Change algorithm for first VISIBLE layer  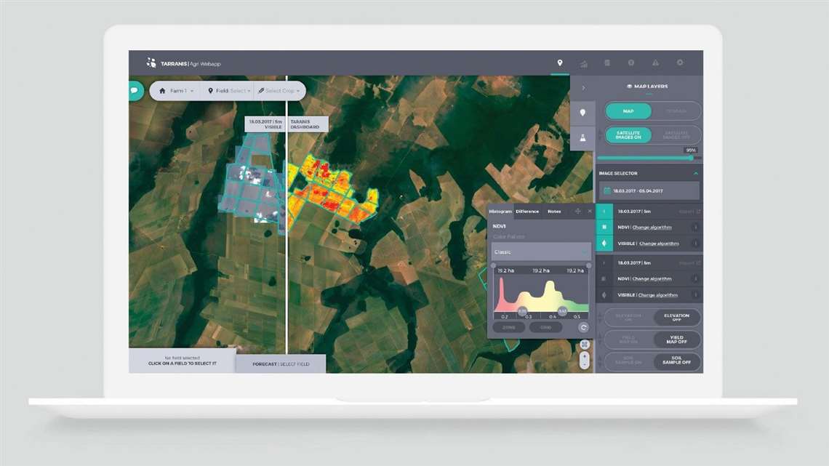point(659,244)
